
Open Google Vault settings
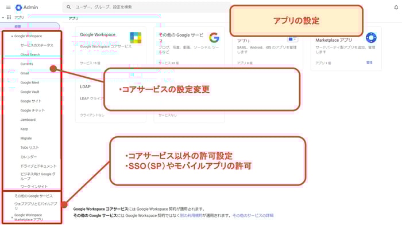(x=30, y=92)
